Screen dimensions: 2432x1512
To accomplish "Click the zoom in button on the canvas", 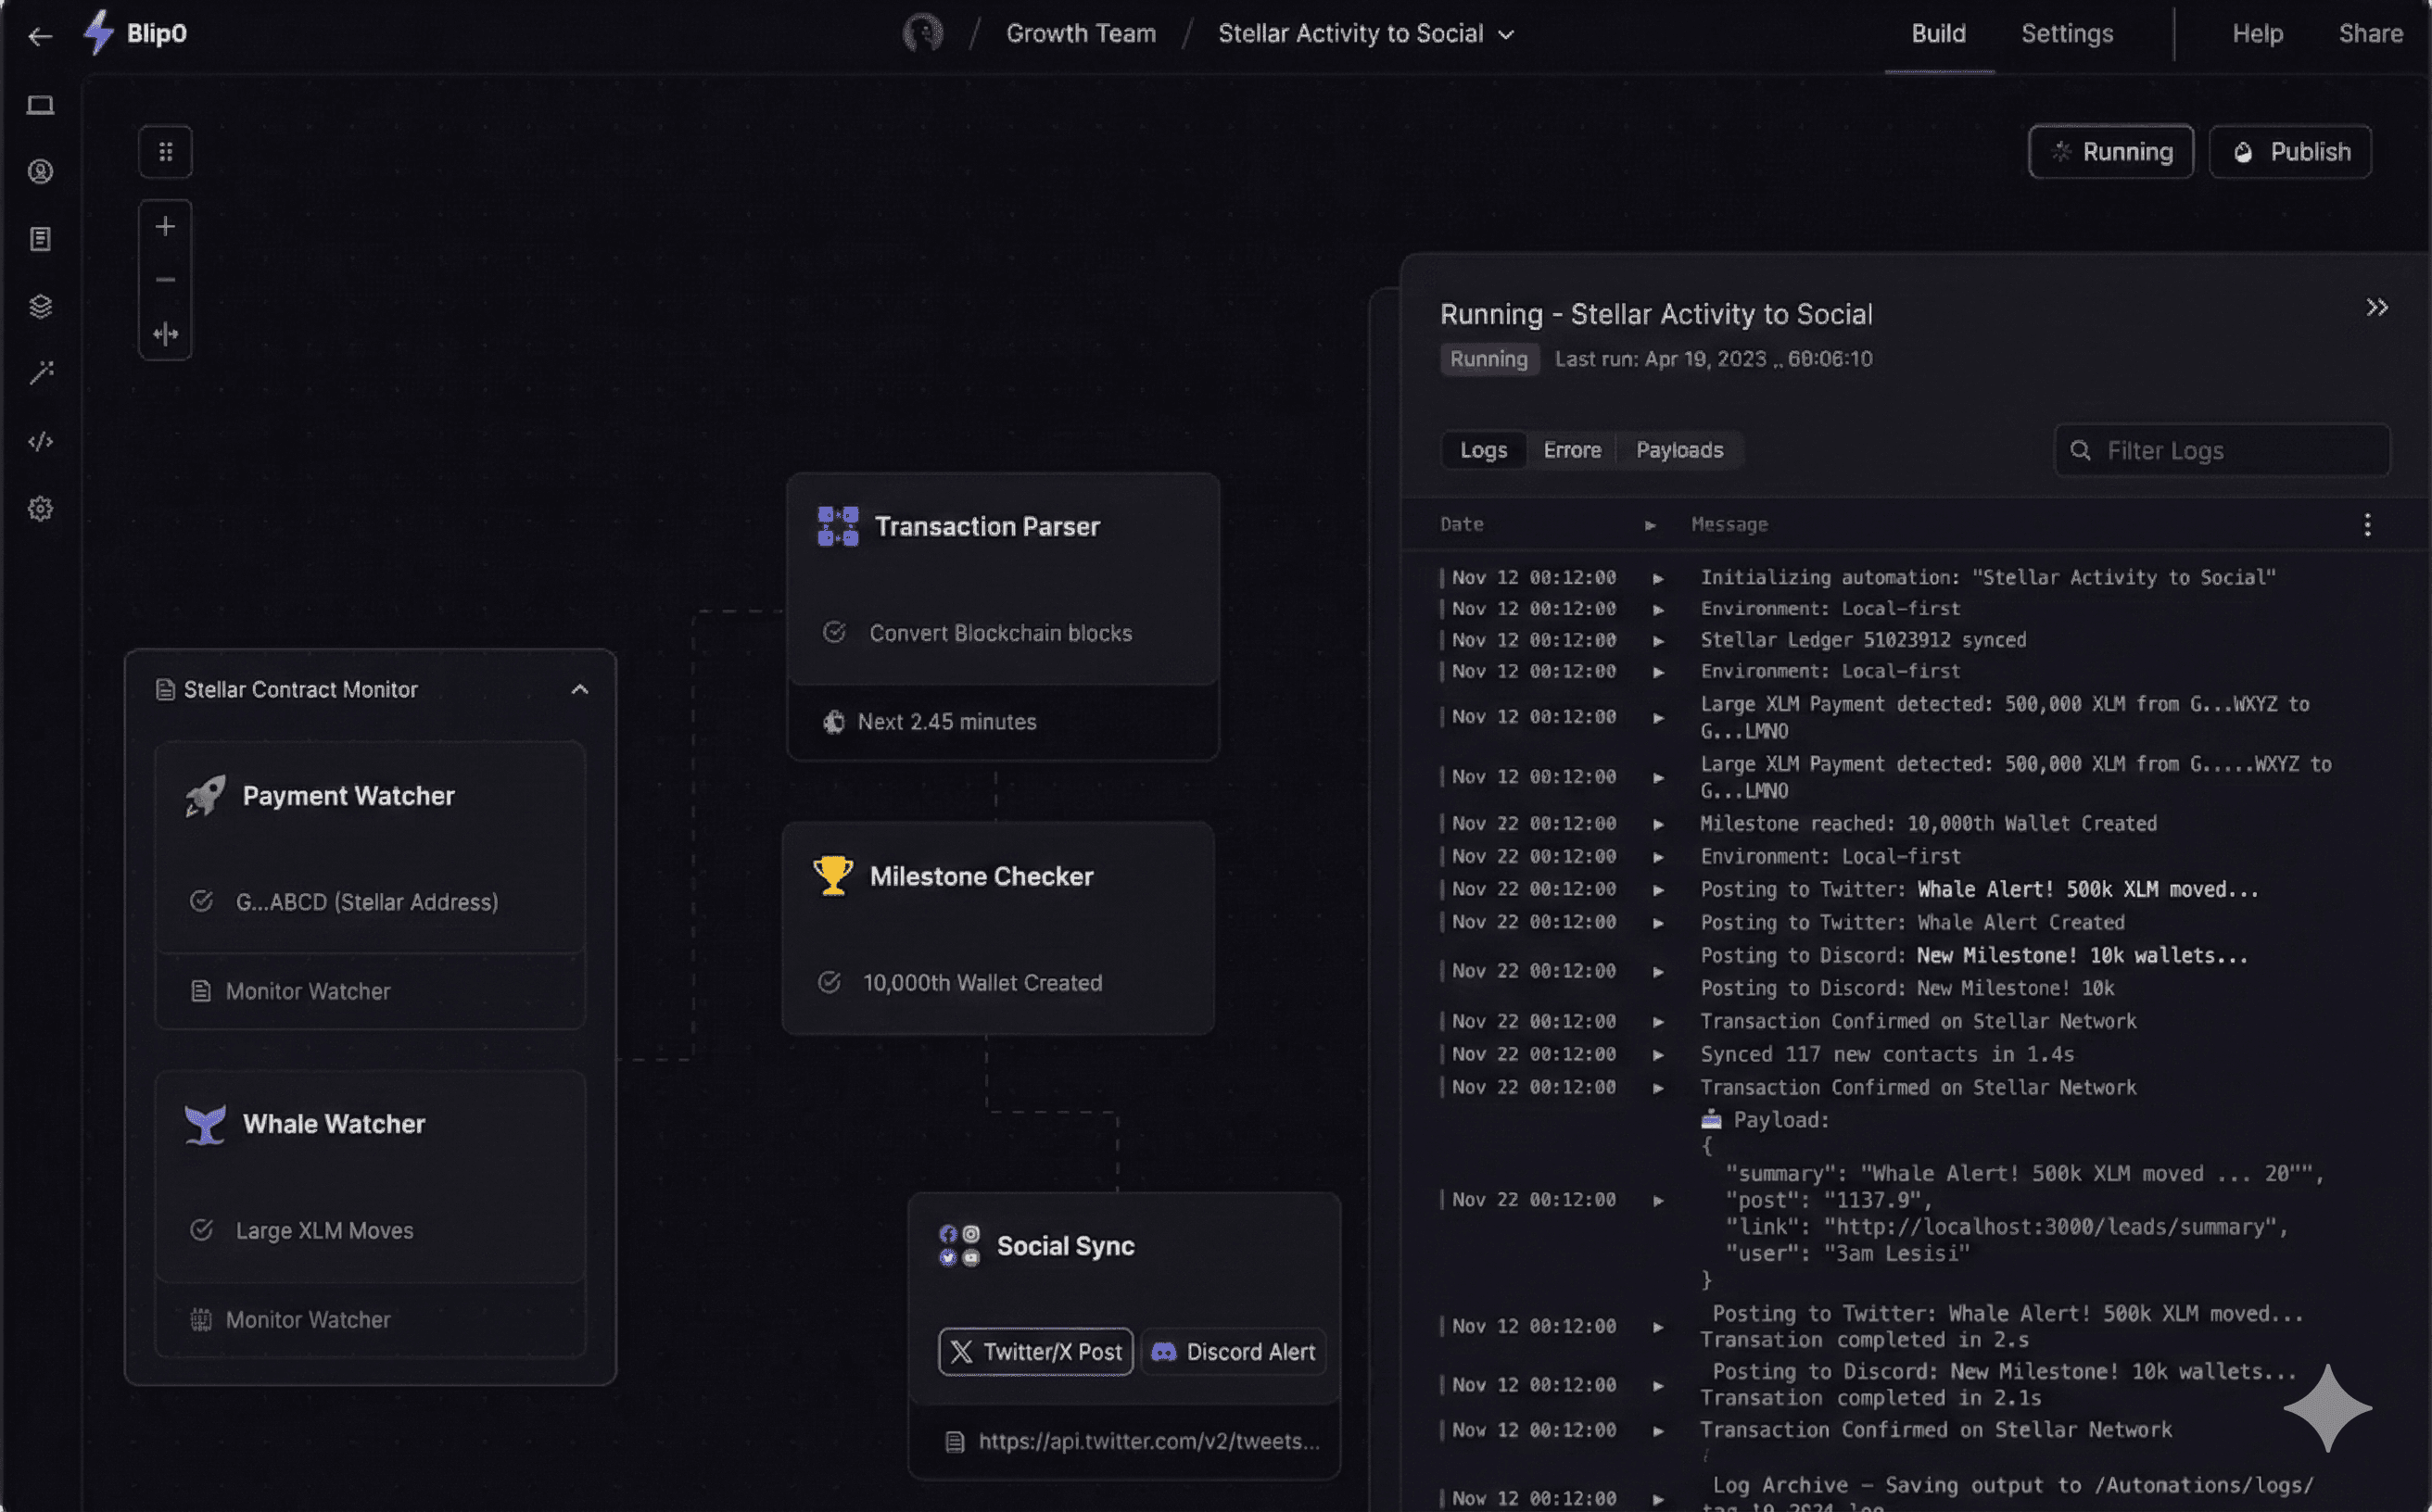I will click(165, 225).
